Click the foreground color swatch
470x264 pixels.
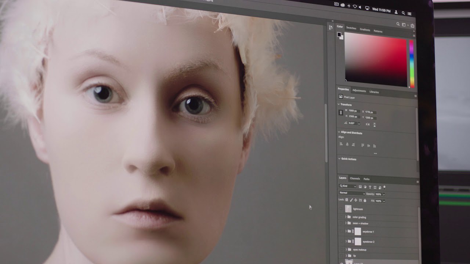pyautogui.click(x=339, y=34)
